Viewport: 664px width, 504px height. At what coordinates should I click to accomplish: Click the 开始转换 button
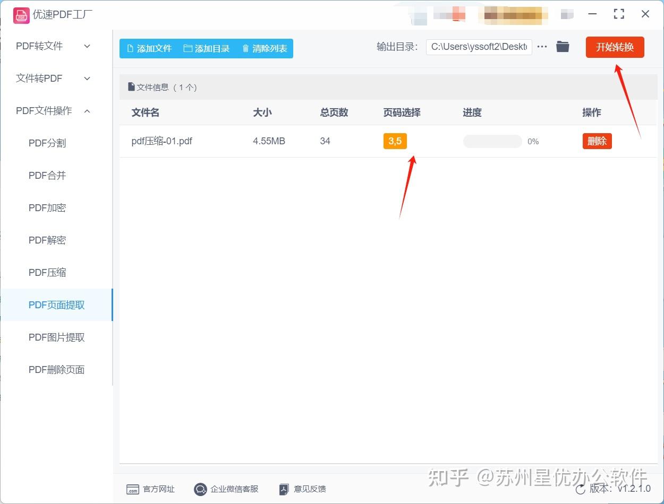pyautogui.click(x=615, y=47)
